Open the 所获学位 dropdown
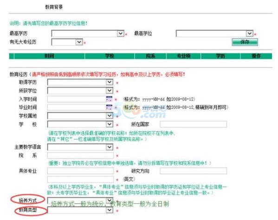Screen dimensions: 278x220 80,91
